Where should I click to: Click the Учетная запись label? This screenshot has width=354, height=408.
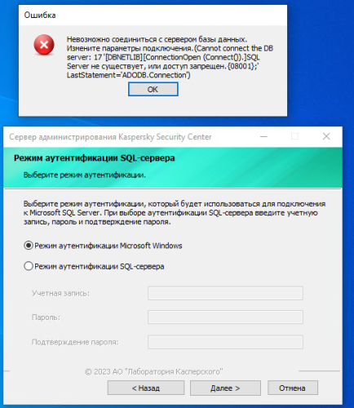pyautogui.click(x=60, y=293)
